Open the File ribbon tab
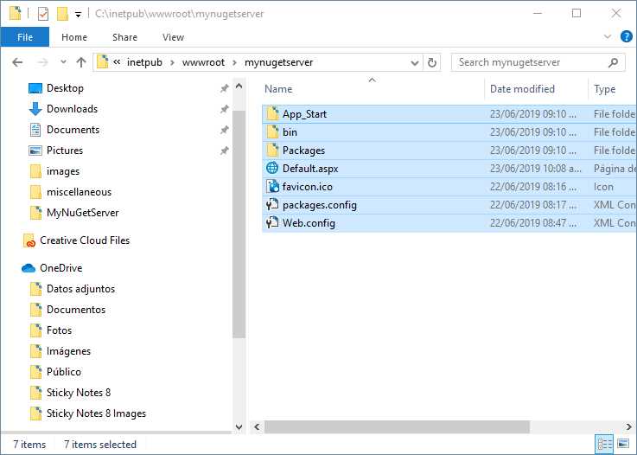Viewport: 637px width, 455px height. click(25, 37)
